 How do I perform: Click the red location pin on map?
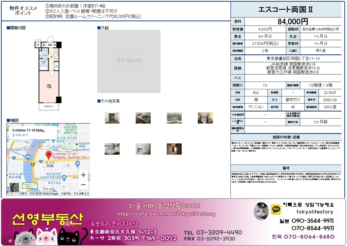click(49, 155)
